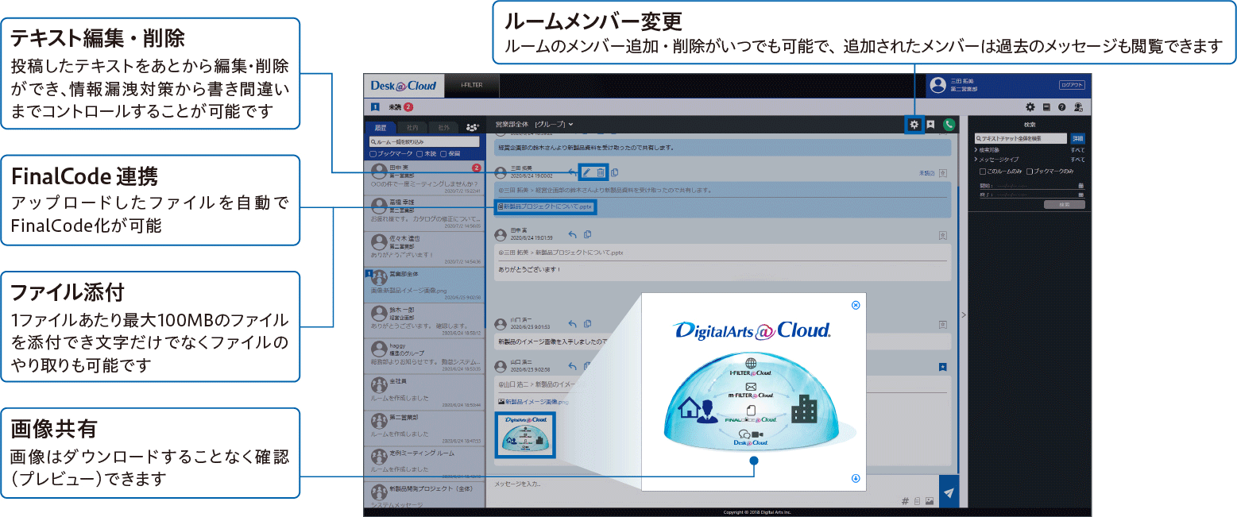This screenshot has width=1237, height=517.
Task: Reply to 三田 拓美's 19:00:02 message
Action: coord(572,172)
